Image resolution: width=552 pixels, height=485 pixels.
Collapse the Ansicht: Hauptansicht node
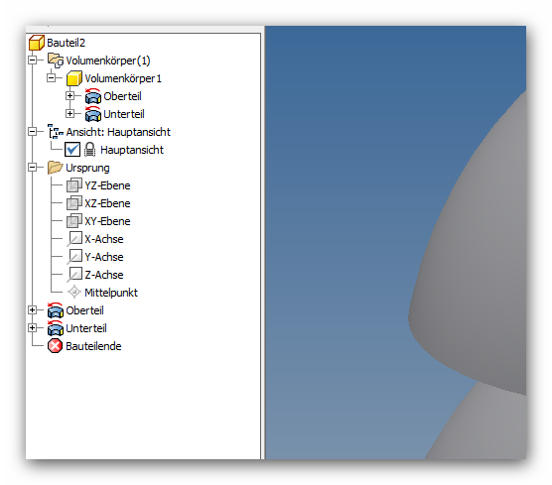pyautogui.click(x=32, y=132)
